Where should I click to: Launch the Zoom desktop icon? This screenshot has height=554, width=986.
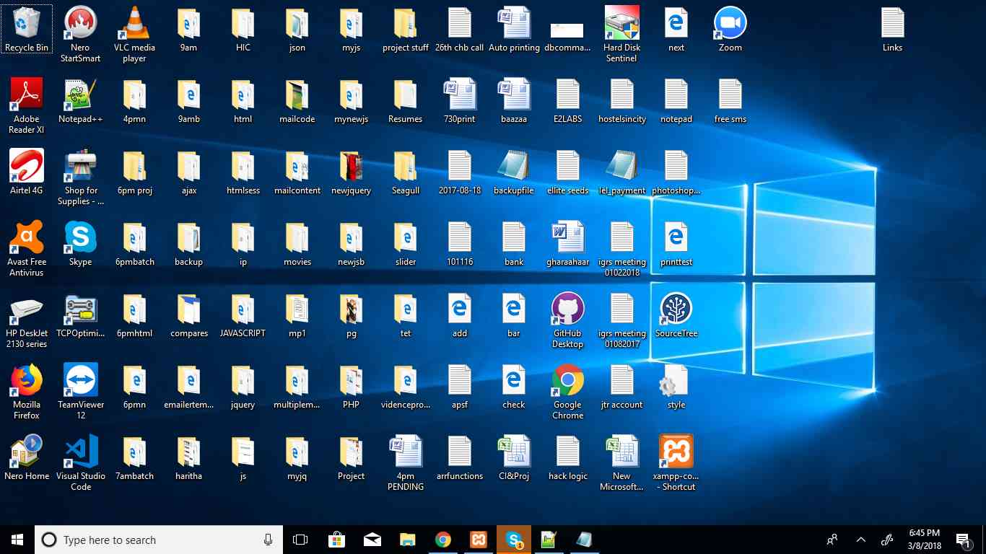730,24
